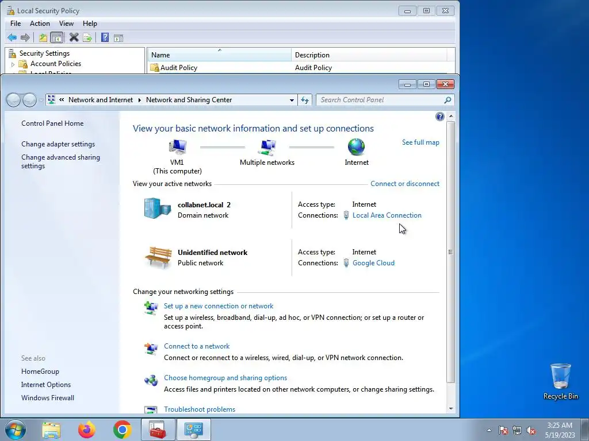Click the Show/Hide Action Pane icon
The width and height of the screenshot is (589, 441).
click(x=118, y=38)
